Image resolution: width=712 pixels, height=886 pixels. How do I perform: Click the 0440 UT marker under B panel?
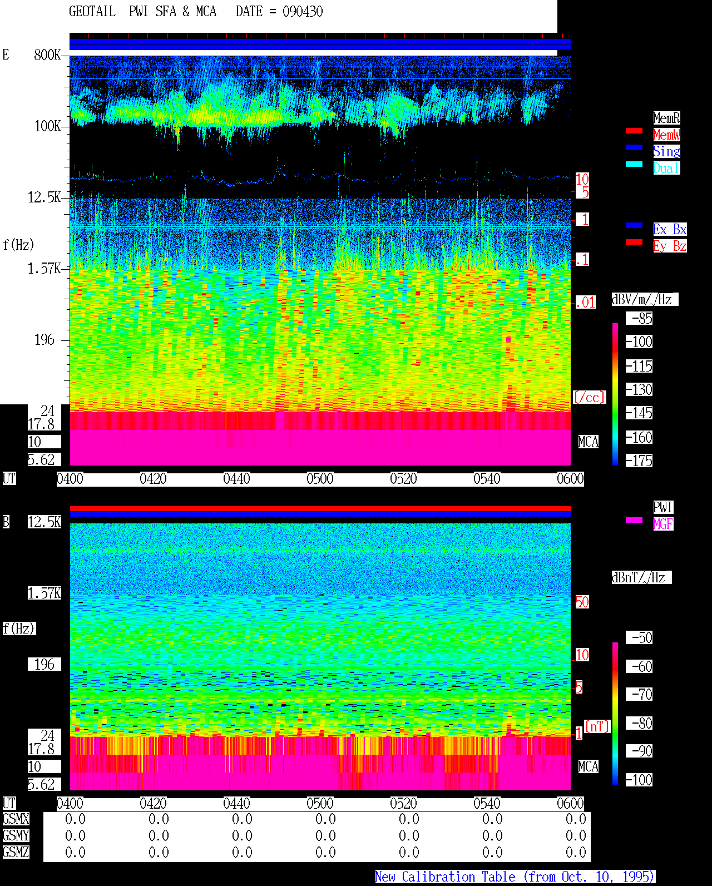coord(236,804)
